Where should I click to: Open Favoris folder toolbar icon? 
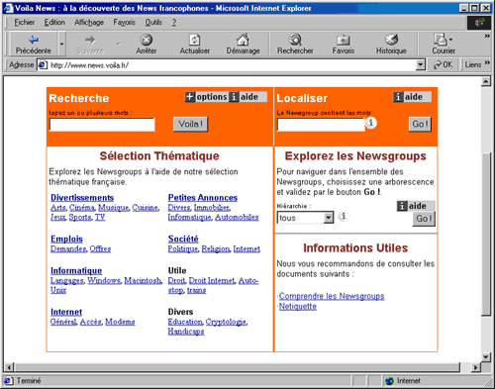click(x=344, y=40)
